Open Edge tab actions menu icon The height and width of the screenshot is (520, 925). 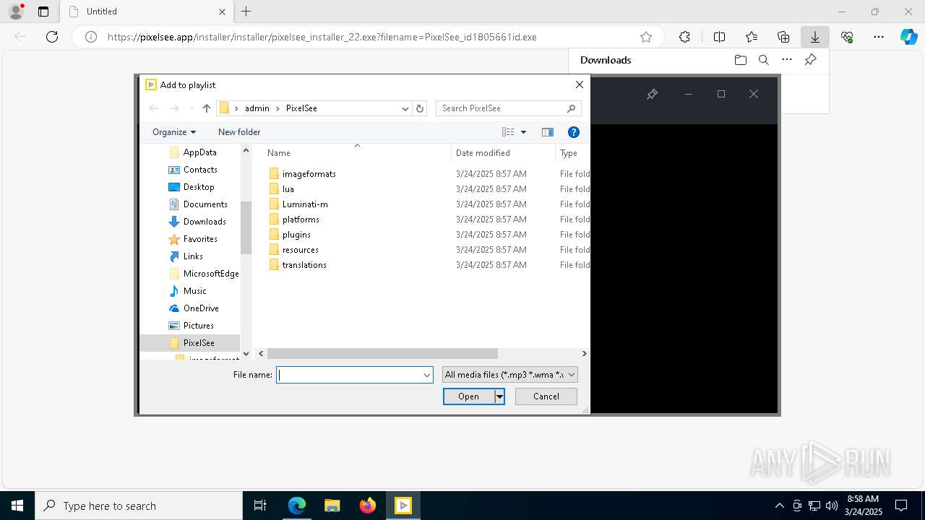pos(43,12)
